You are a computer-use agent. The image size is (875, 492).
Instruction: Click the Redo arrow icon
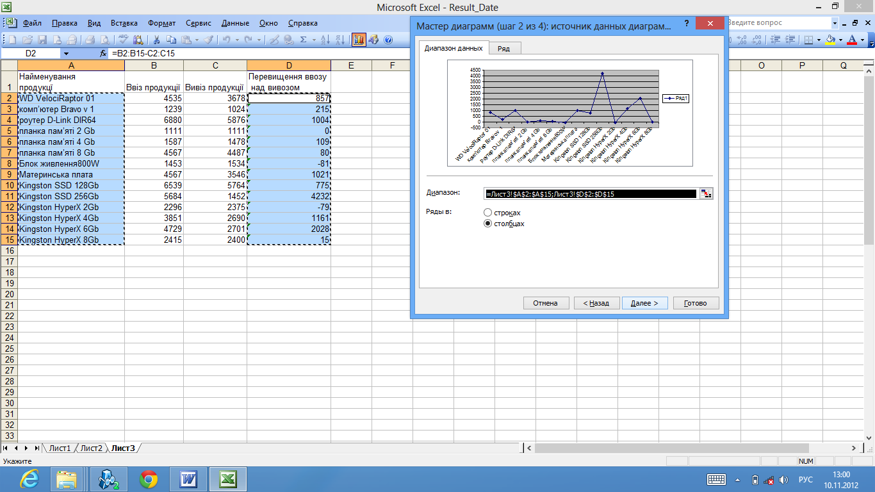(249, 40)
